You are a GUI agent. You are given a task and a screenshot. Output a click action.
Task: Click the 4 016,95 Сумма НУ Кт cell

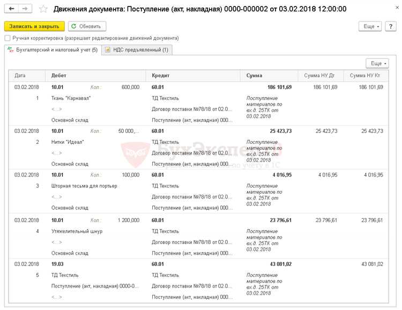click(x=374, y=175)
